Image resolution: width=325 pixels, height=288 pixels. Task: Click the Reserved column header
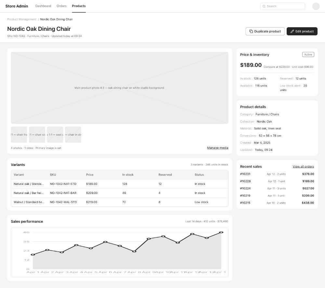165,174
